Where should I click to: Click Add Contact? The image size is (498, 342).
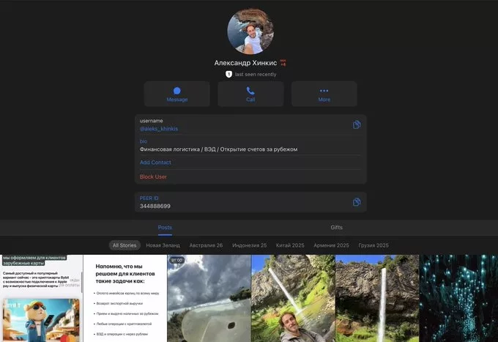click(155, 163)
